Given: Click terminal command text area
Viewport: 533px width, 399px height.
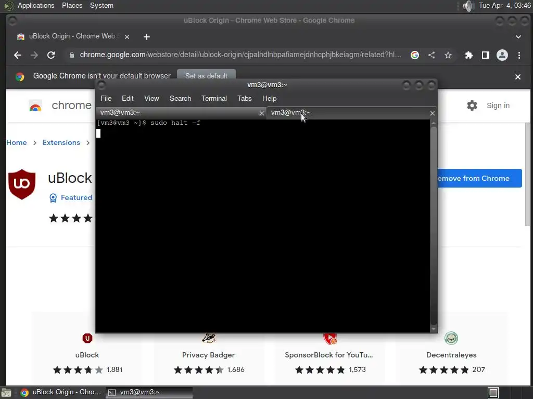Looking at the screenshot, I should tap(262, 225).
